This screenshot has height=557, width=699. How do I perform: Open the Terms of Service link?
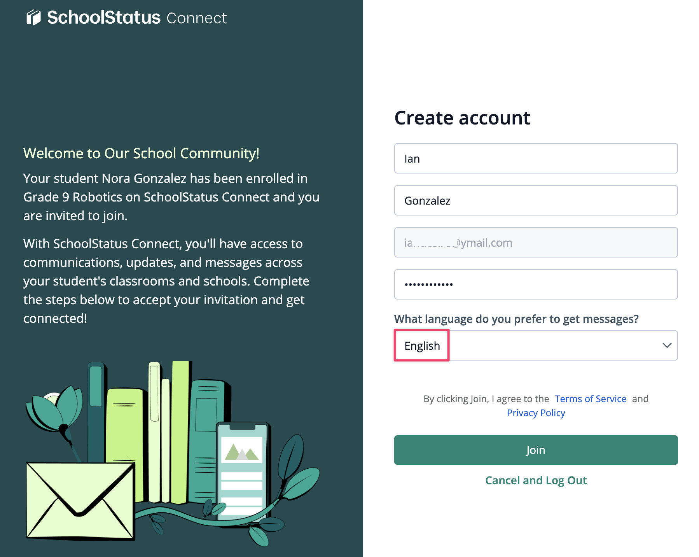[x=590, y=399]
